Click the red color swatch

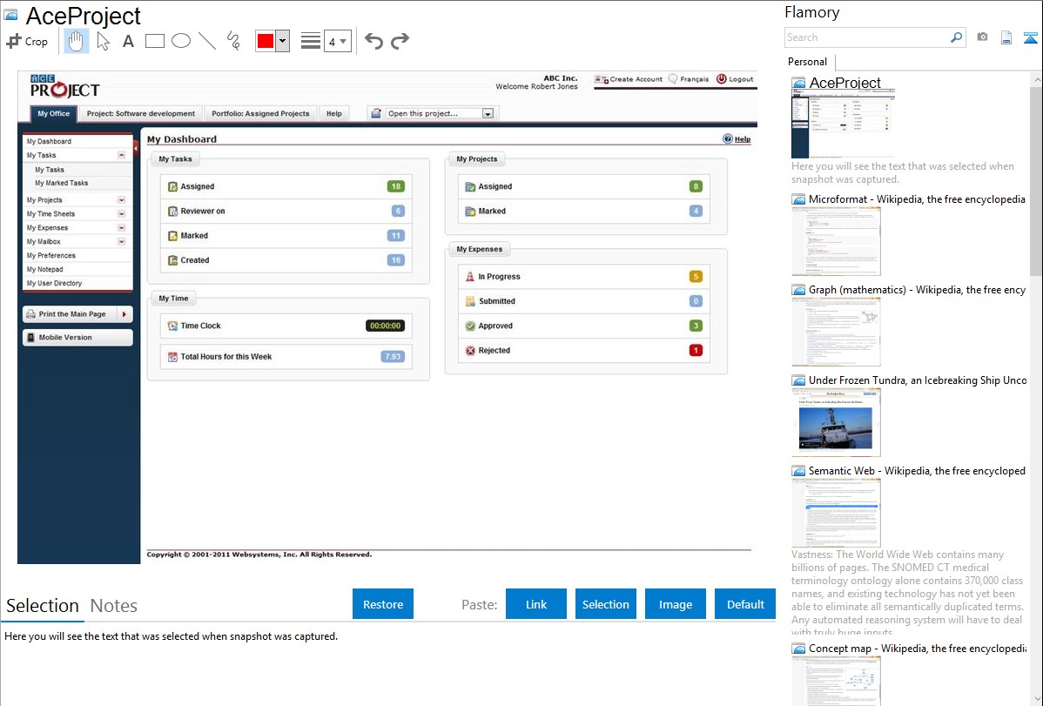click(266, 41)
